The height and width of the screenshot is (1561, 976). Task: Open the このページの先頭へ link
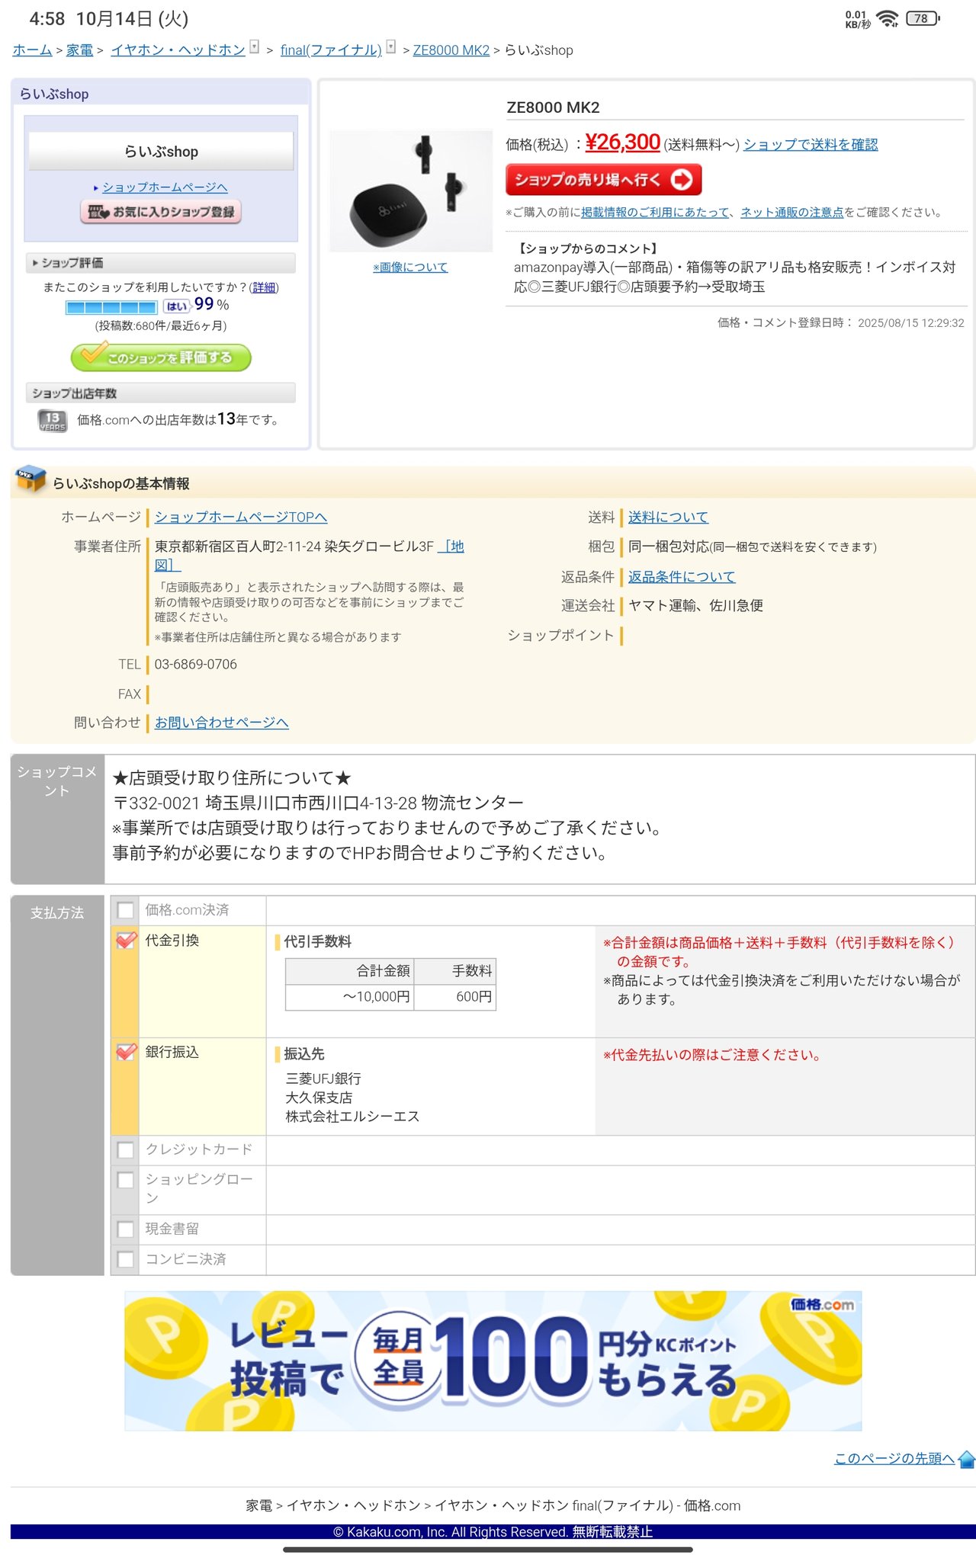tap(894, 1458)
